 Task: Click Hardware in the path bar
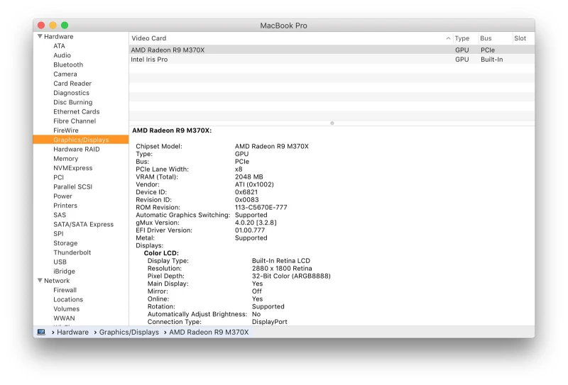click(x=72, y=332)
